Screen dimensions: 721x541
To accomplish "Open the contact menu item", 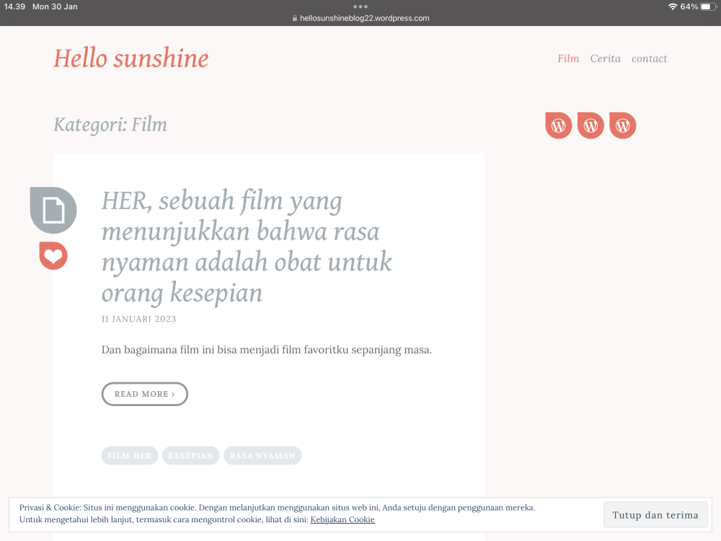I will 649,58.
